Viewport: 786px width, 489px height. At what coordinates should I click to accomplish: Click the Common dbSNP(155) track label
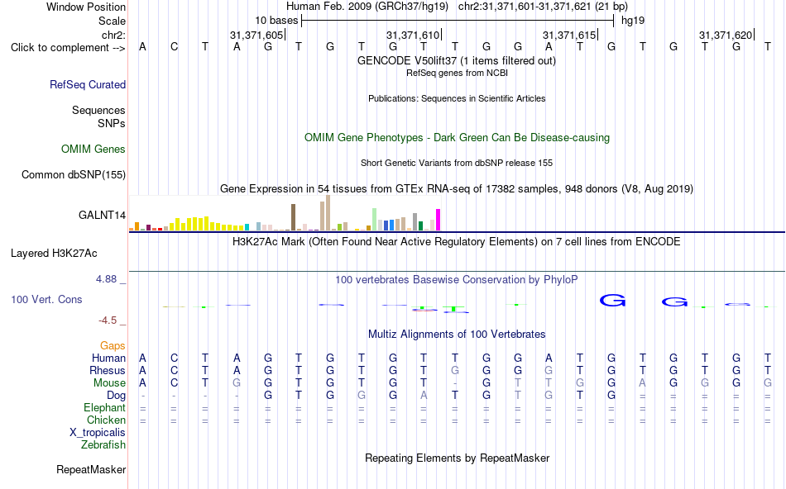click(74, 174)
